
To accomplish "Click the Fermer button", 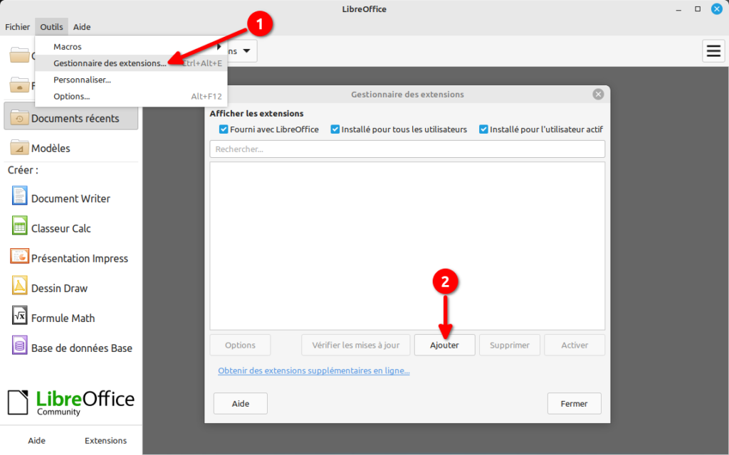I will click(575, 404).
